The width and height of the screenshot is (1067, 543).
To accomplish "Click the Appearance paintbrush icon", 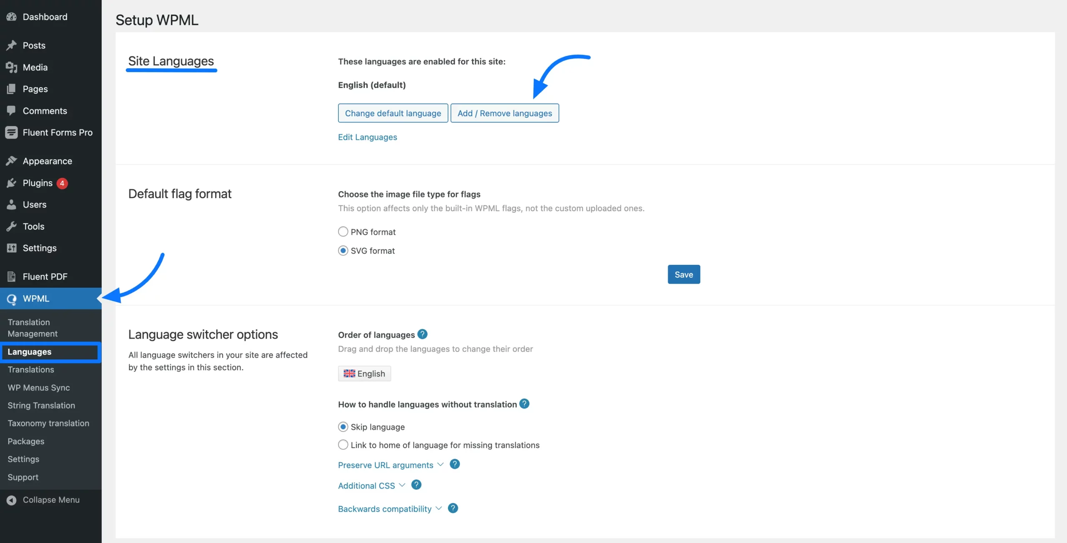I will (x=11, y=161).
